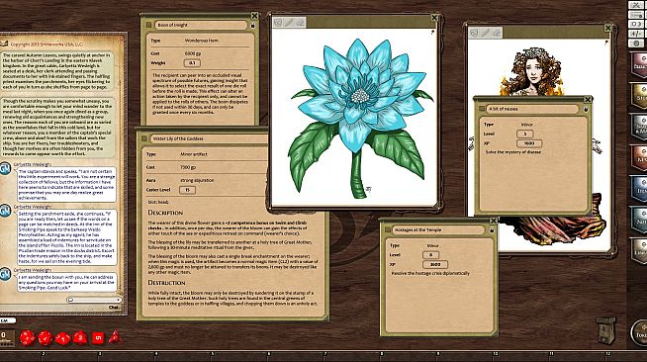Toggle the lock on A bit of nausea window

(586, 109)
